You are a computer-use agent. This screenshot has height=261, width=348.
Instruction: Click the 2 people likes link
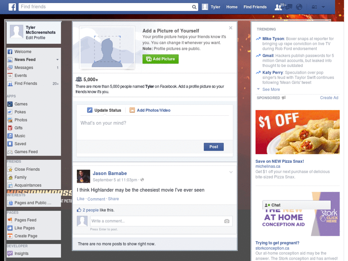point(90,210)
